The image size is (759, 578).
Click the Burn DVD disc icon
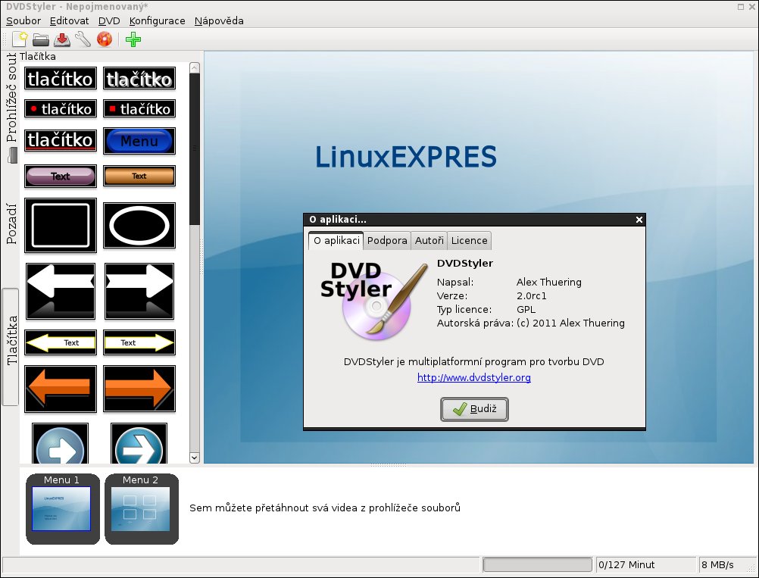pyautogui.click(x=104, y=39)
